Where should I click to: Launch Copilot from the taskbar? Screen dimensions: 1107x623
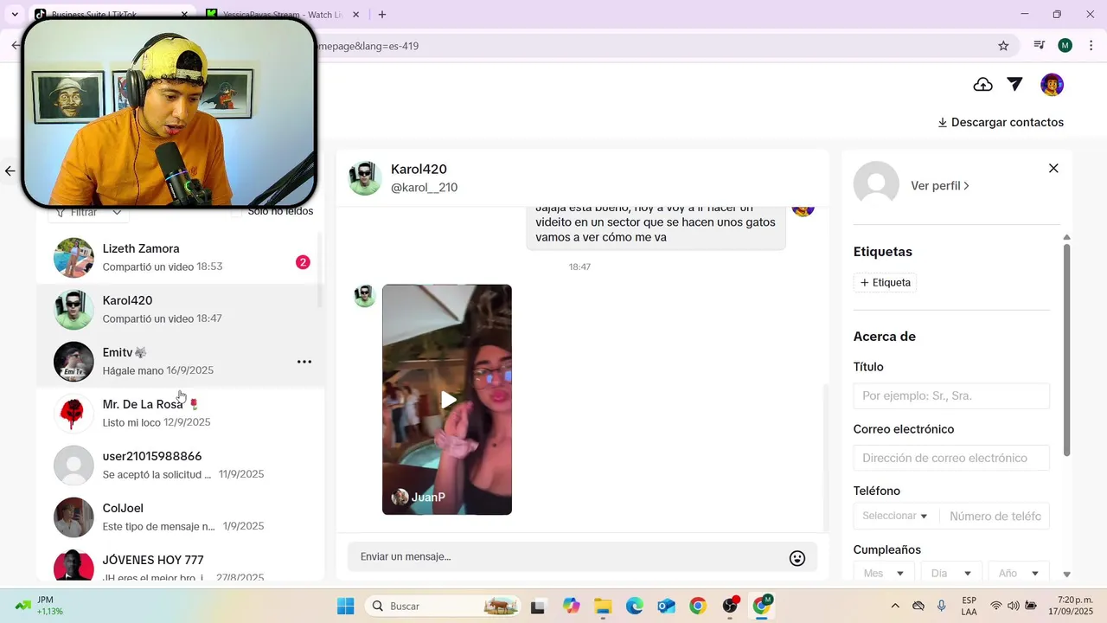[571, 606]
